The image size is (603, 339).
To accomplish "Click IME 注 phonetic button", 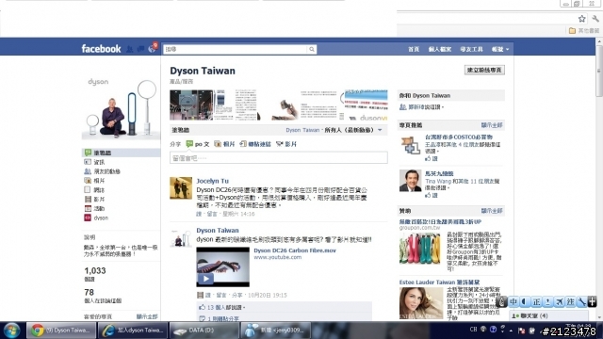I will click(x=570, y=301).
